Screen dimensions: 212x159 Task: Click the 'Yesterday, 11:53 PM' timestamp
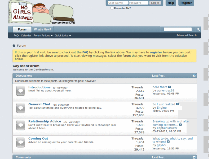point(166,149)
